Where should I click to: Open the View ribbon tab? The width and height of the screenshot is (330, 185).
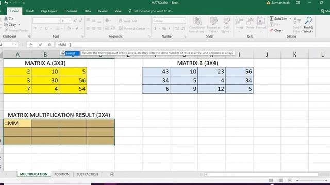118,11
